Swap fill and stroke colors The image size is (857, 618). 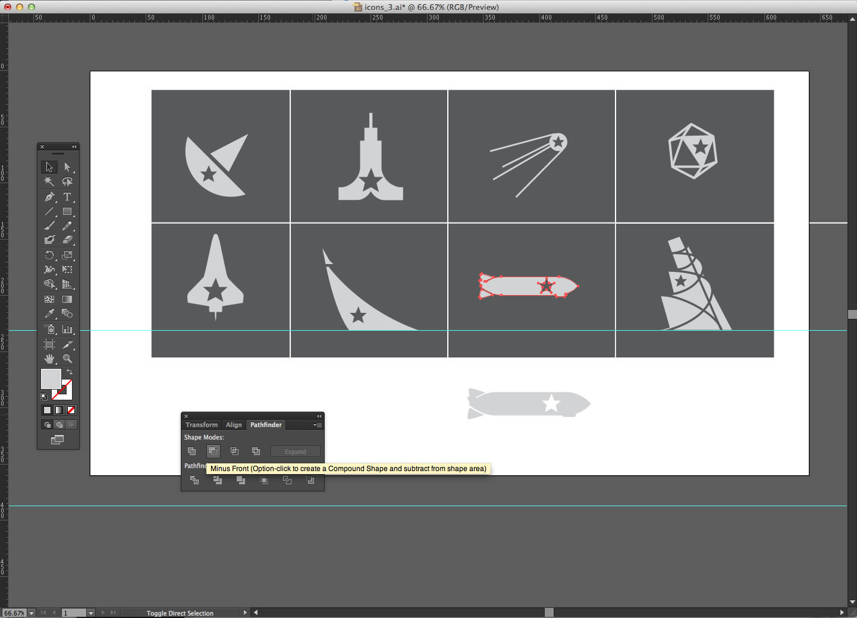[x=70, y=372]
